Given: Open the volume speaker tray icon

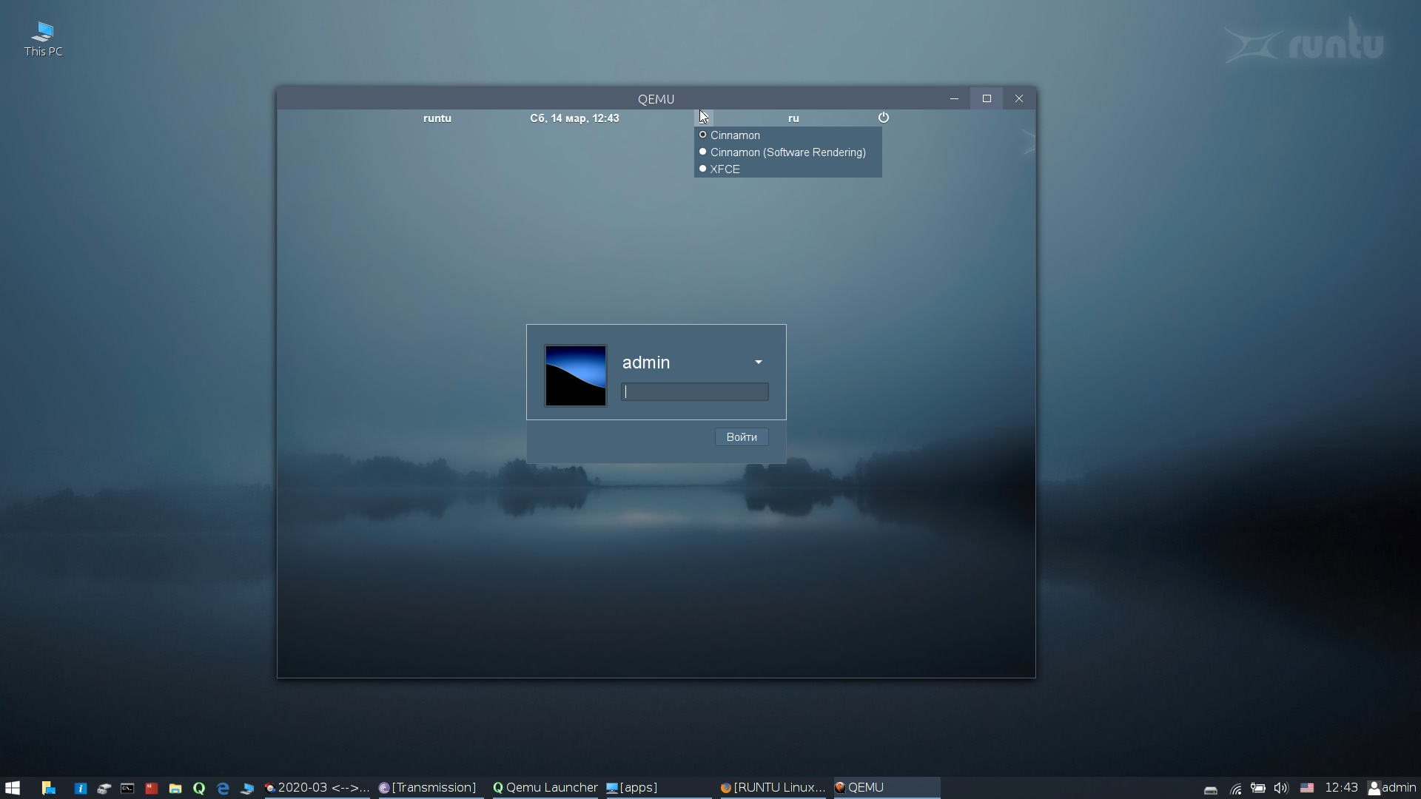Looking at the screenshot, I should click(1281, 789).
